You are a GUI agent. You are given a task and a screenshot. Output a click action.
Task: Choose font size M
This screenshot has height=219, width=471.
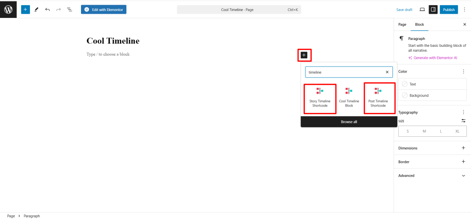424,131
